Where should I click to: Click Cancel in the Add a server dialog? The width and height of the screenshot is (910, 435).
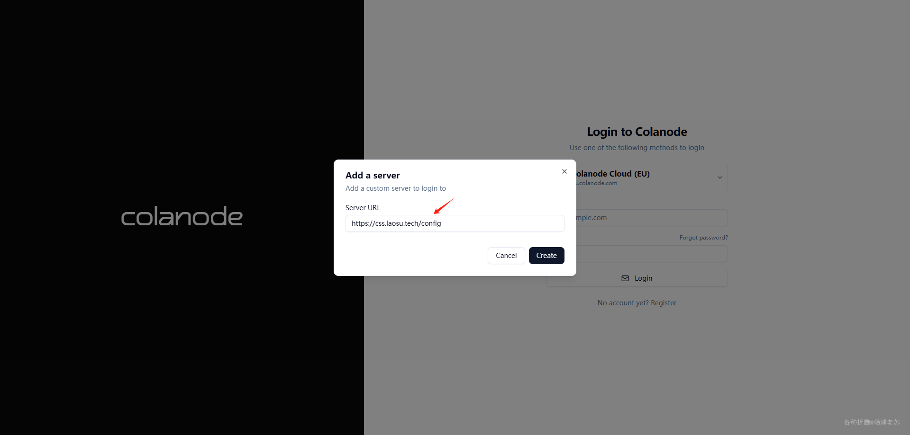click(x=506, y=256)
